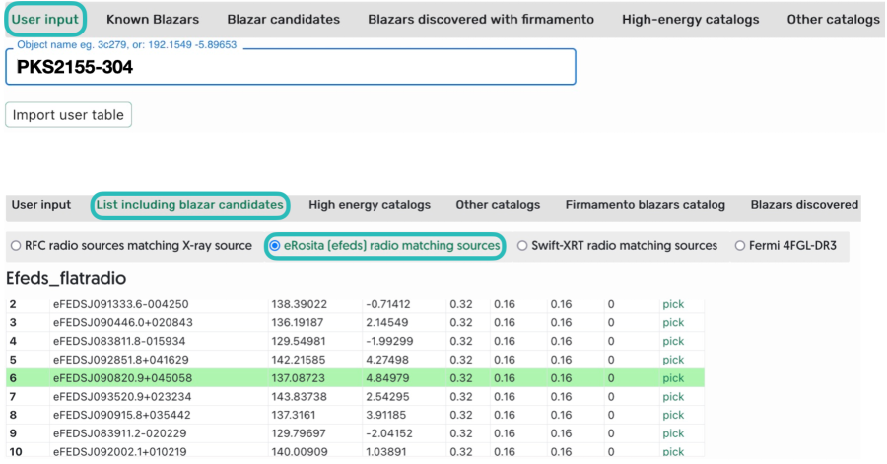Screen dimensions: 887x464
Task: Click declination value 3.91185
Action: [x=385, y=415]
